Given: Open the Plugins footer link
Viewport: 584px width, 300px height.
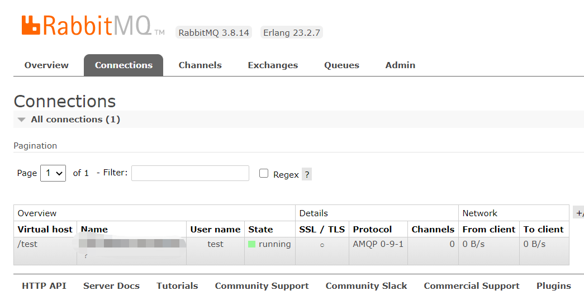Looking at the screenshot, I should 554,286.
